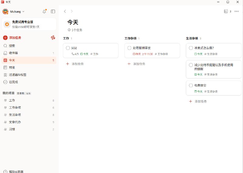Click the red Add task plus button
The width and height of the screenshot is (243, 173).
pyautogui.click(x=5, y=38)
